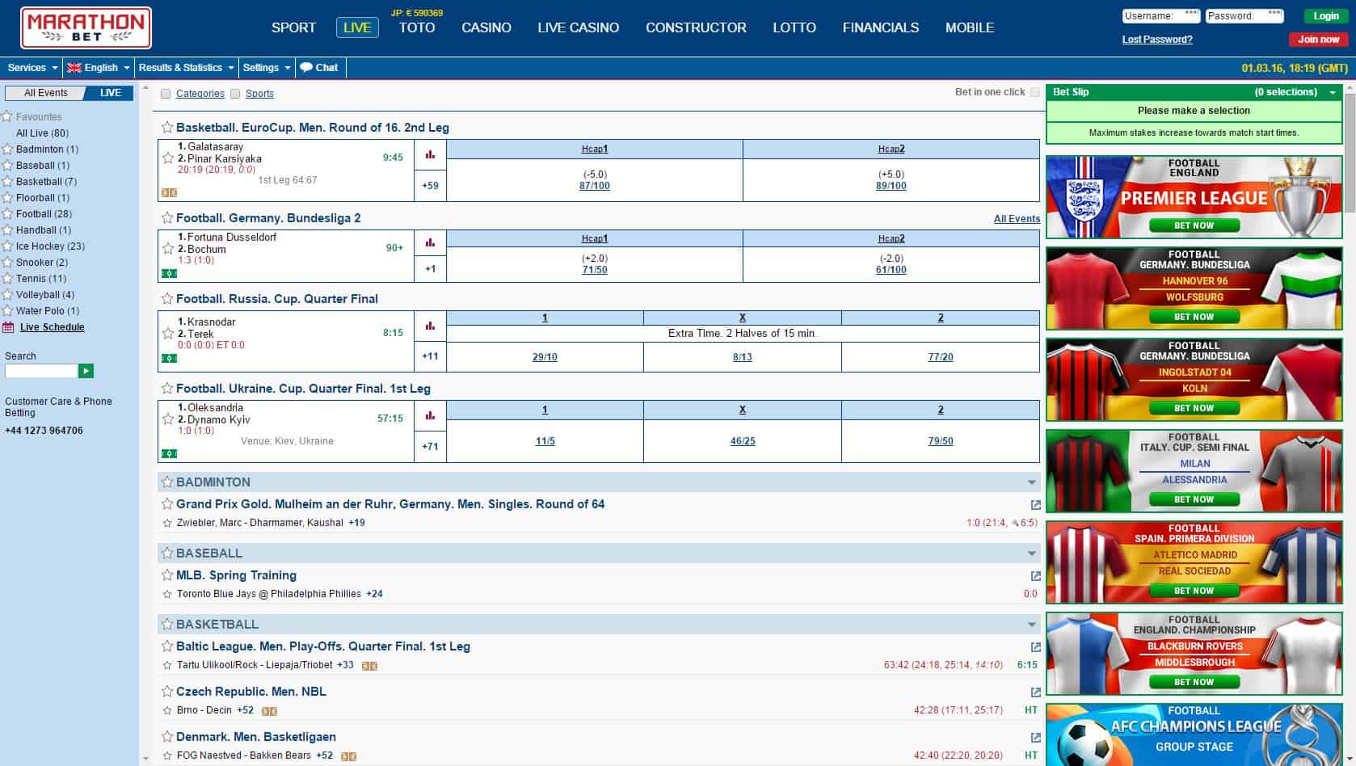Click Premier League banner Bet Now
Screen dimensions: 1356x766
click(x=1194, y=225)
